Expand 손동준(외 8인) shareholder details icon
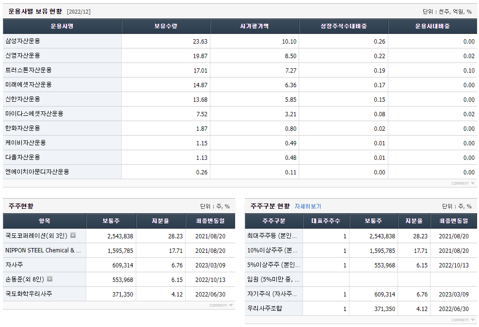The height and width of the screenshot is (327, 479). (x=50, y=279)
